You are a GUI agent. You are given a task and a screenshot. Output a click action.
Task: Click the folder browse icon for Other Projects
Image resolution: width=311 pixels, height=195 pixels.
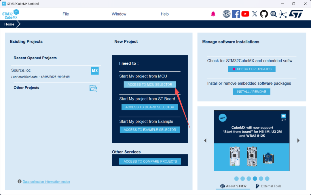93,88
